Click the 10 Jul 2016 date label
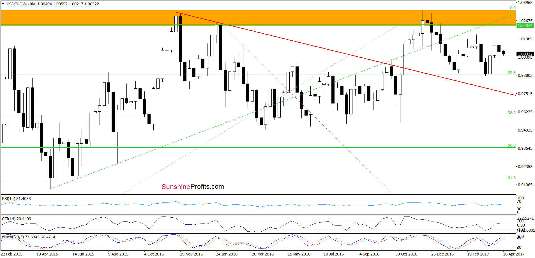Screen dimensions: 535x258 pyautogui.click(x=334, y=254)
